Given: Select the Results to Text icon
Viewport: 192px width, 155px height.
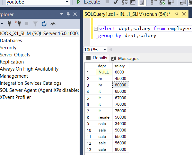Looking at the screenshot, I should coord(183,2).
